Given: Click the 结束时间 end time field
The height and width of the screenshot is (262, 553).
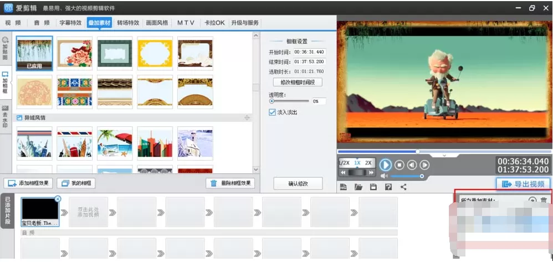Looking at the screenshot, I should [x=310, y=61].
